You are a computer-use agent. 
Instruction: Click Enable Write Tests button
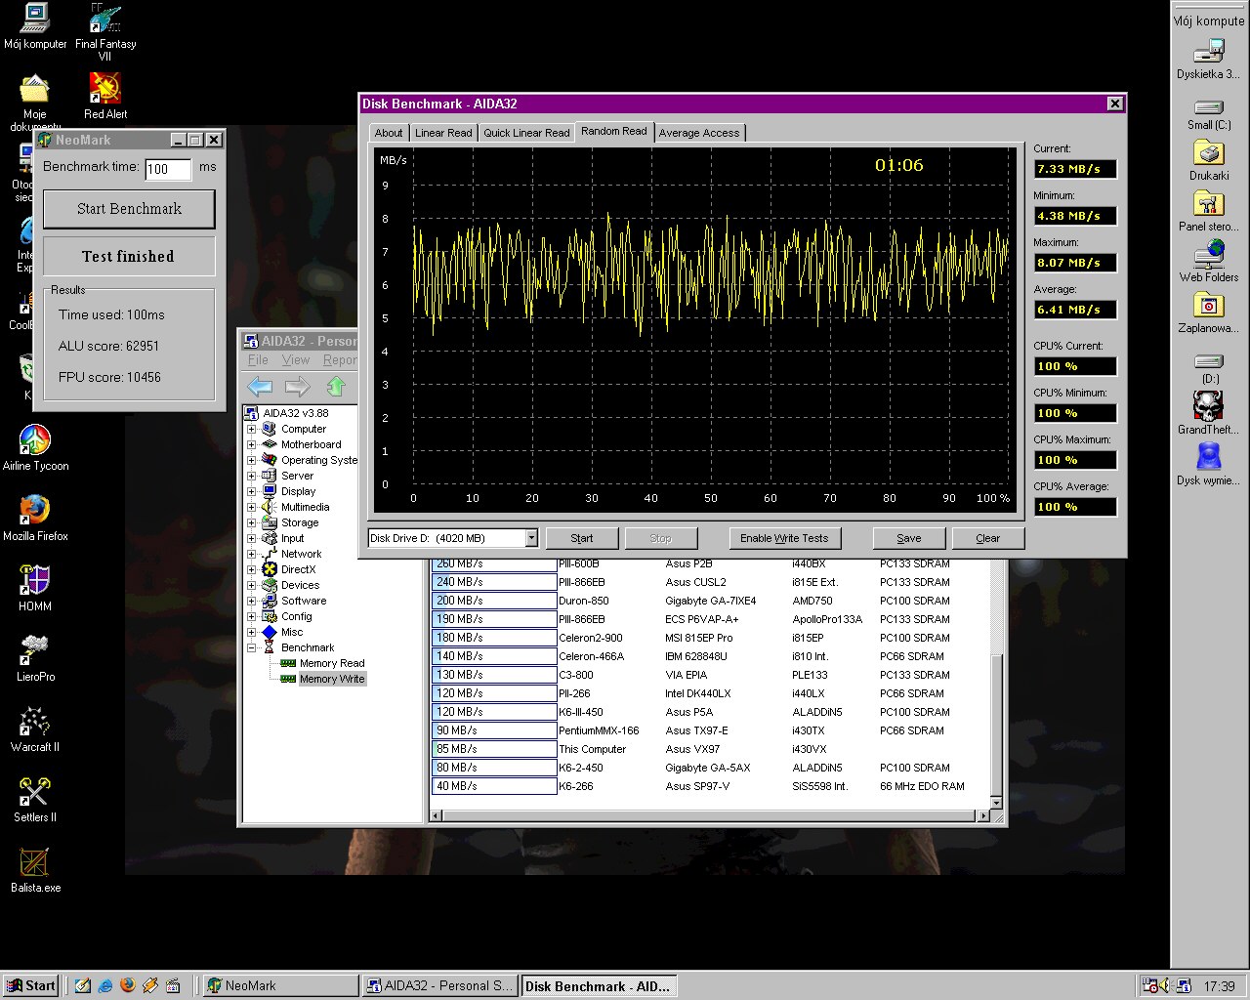[784, 538]
